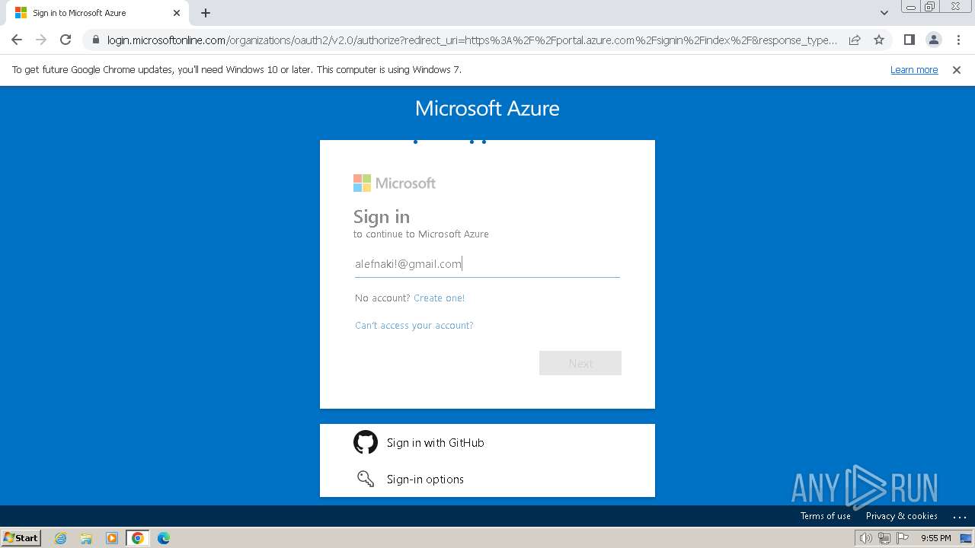Open Learn more about Chrome updates
This screenshot has width=975, height=548.
pyautogui.click(x=914, y=69)
